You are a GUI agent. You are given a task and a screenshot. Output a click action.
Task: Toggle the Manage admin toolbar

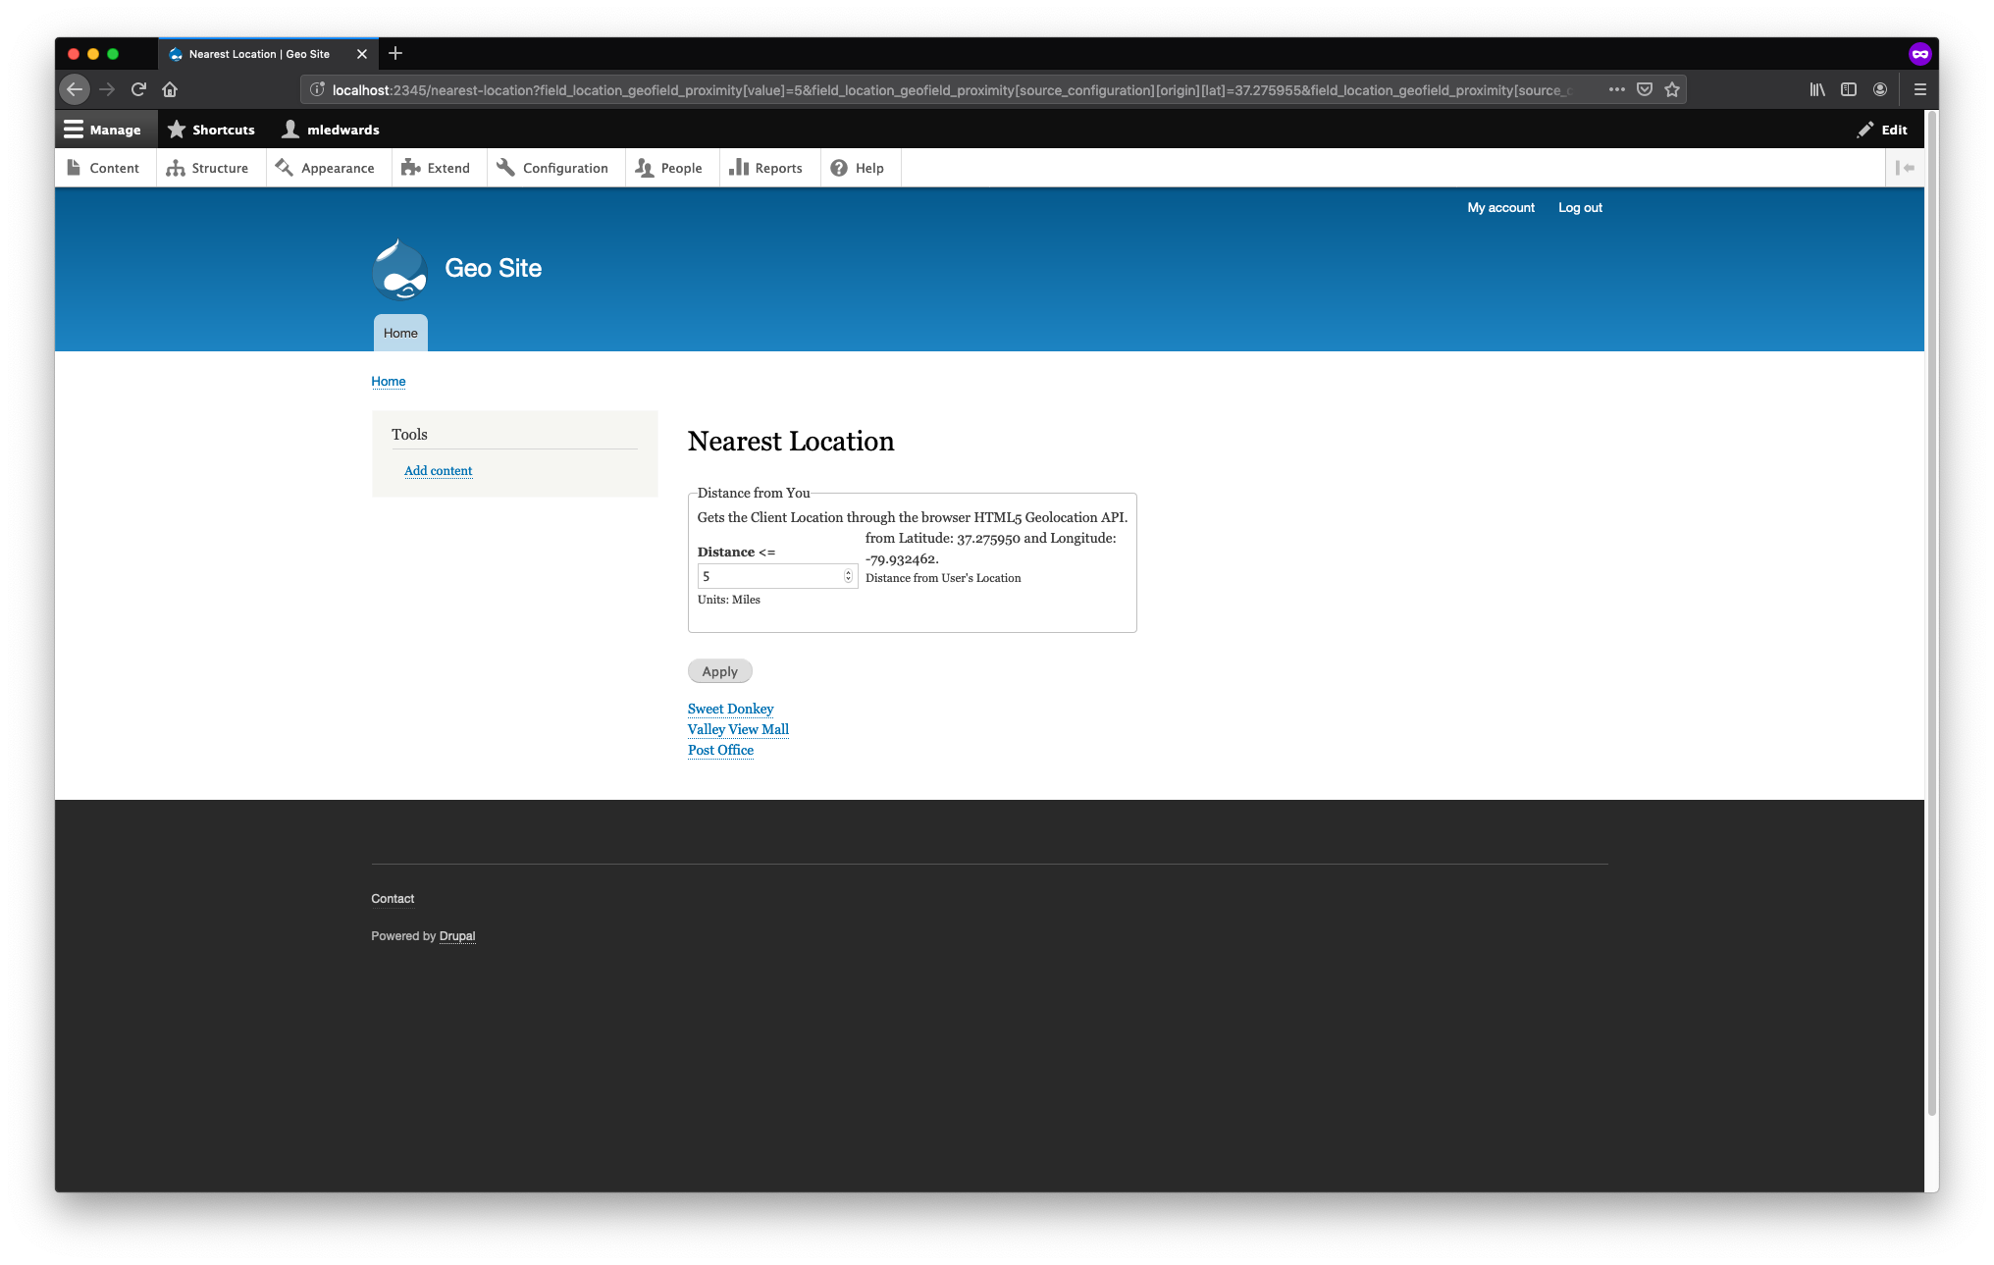(x=103, y=130)
